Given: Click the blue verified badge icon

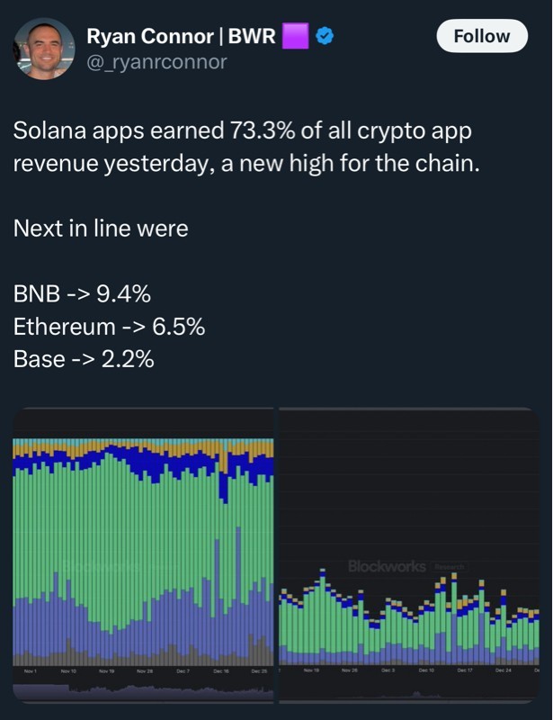Looking at the screenshot, I should [x=324, y=36].
